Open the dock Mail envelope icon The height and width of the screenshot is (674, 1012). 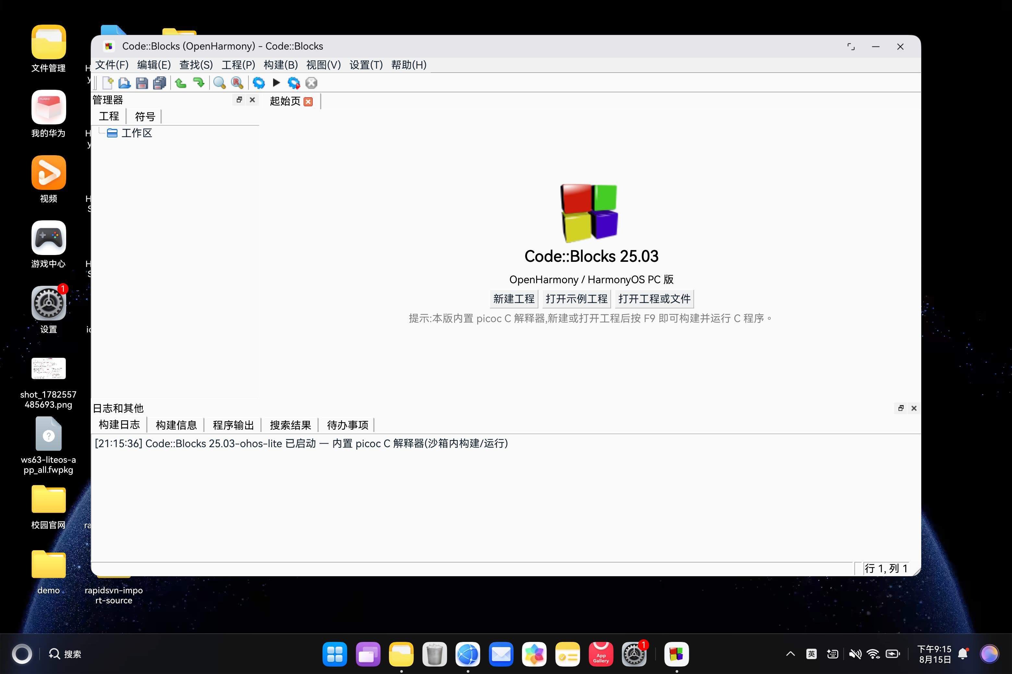click(501, 654)
